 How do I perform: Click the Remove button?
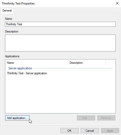pos(106,118)
